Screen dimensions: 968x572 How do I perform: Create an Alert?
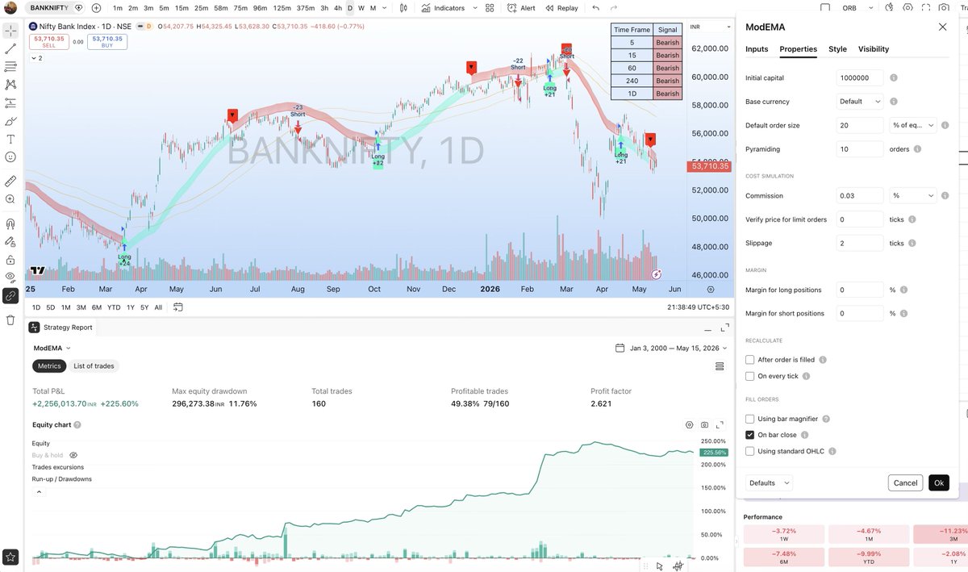click(x=521, y=8)
